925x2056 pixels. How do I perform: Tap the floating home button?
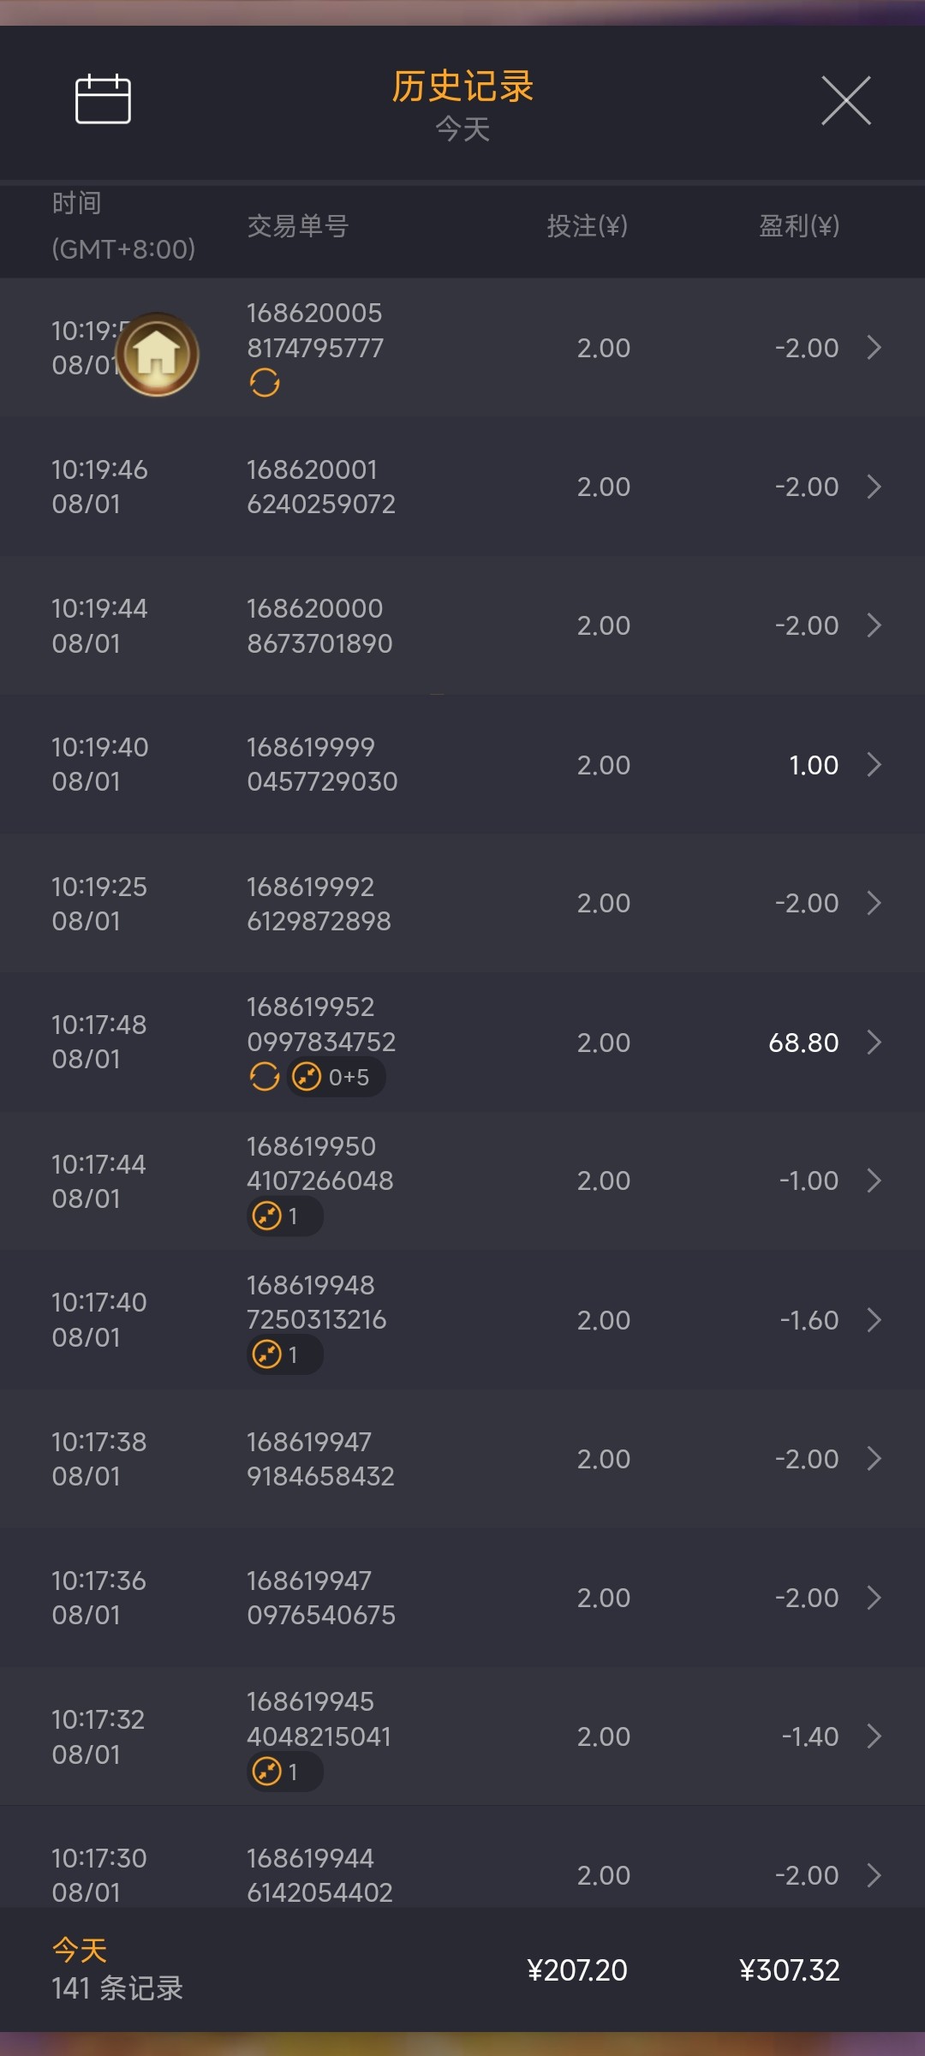pos(158,354)
